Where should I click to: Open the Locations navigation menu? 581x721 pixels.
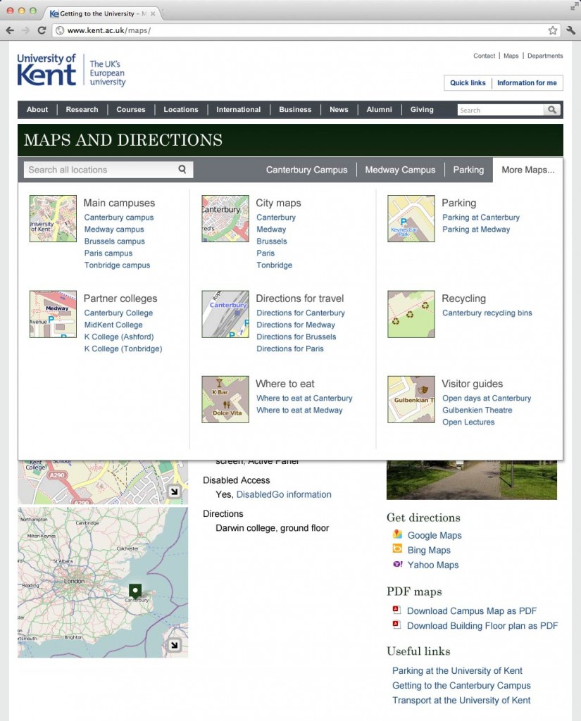click(x=181, y=109)
